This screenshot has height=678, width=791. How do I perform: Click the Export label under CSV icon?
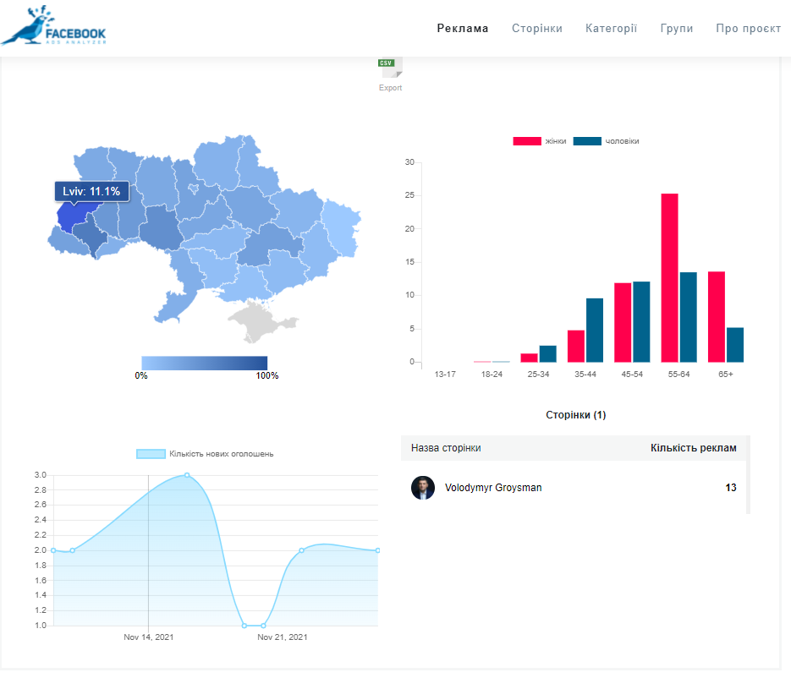390,88
